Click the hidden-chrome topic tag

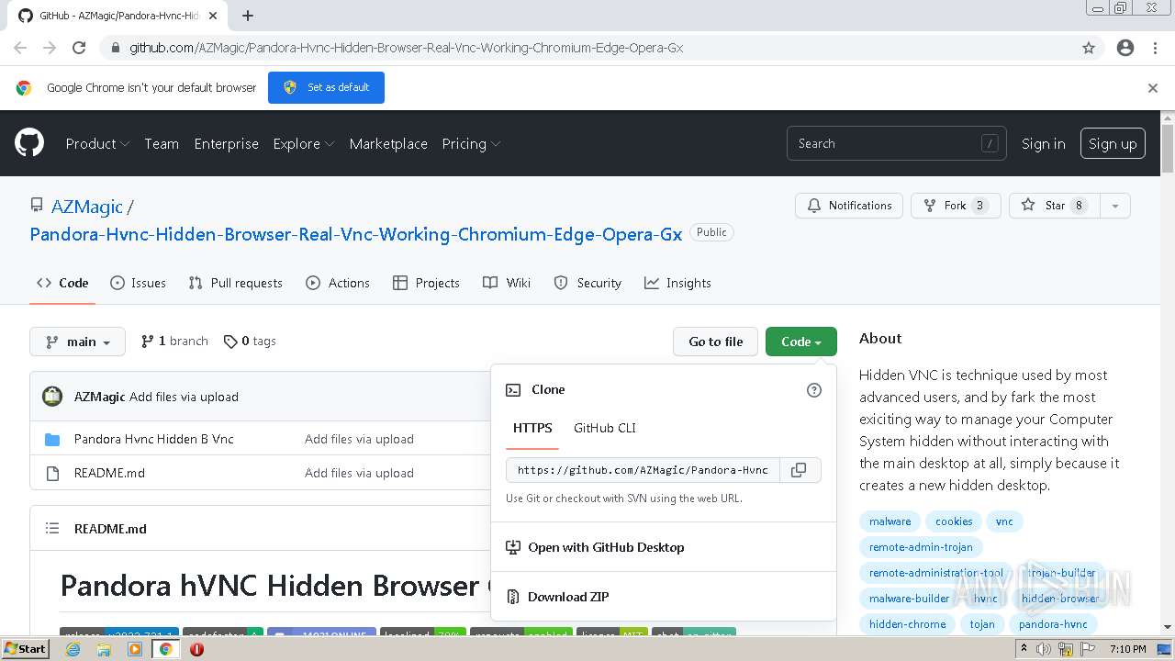(907, 624)
